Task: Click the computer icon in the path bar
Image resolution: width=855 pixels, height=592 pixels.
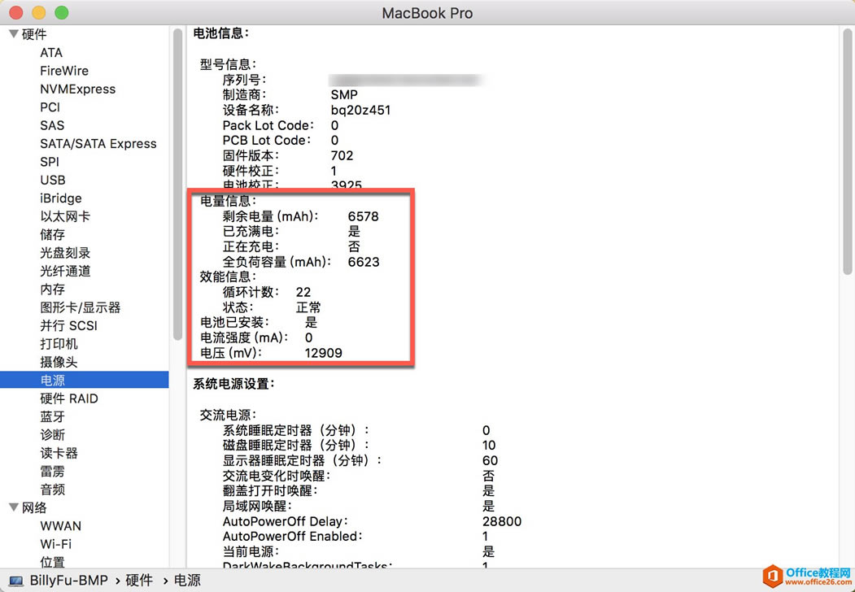Action: point(15,581)
